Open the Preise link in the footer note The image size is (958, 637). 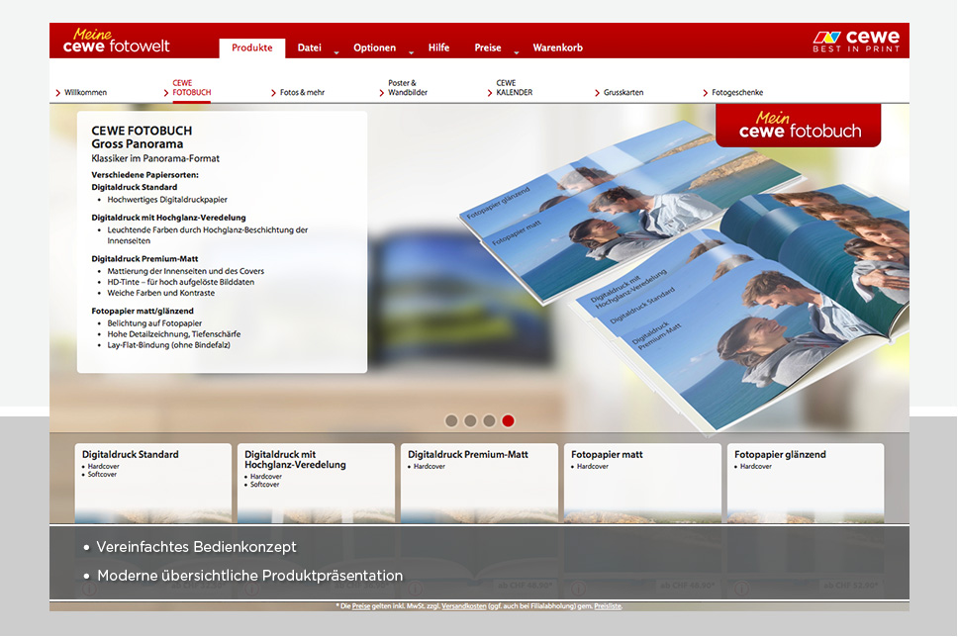pyautogui.click(x=361, y=606)
